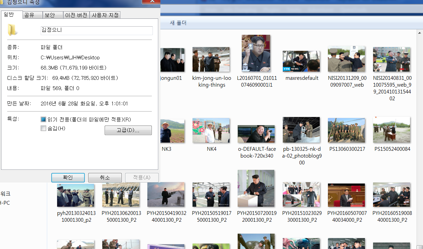Click the 파일 569, 폴더 0 text
The image size is (423, 249).
click(x=60, y=88)
